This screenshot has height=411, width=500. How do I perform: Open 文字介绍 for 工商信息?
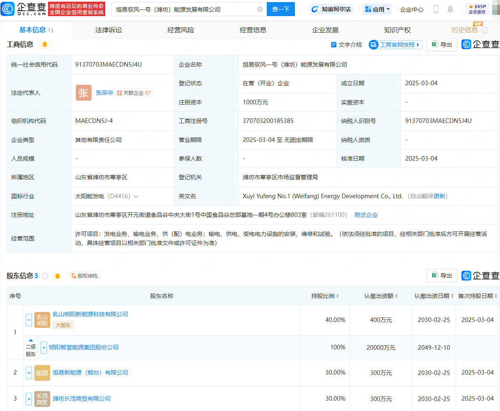[346, 45]
